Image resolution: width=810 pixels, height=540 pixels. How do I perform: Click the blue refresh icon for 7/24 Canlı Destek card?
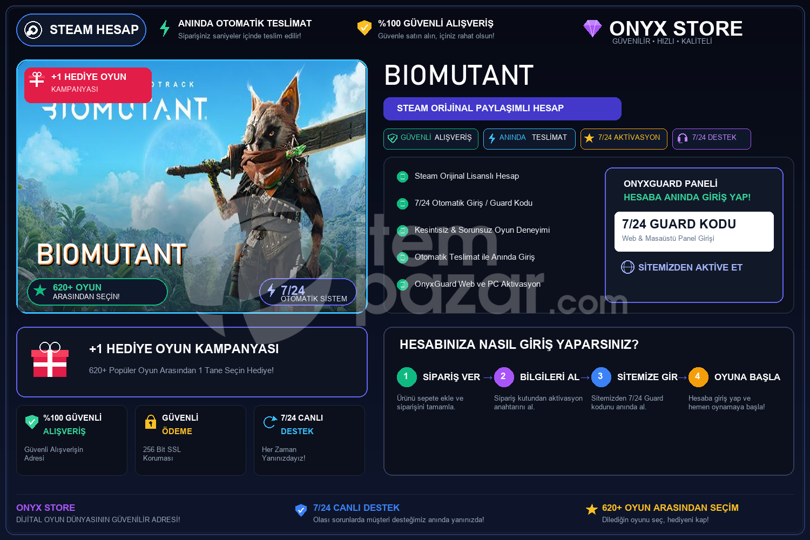269,422
